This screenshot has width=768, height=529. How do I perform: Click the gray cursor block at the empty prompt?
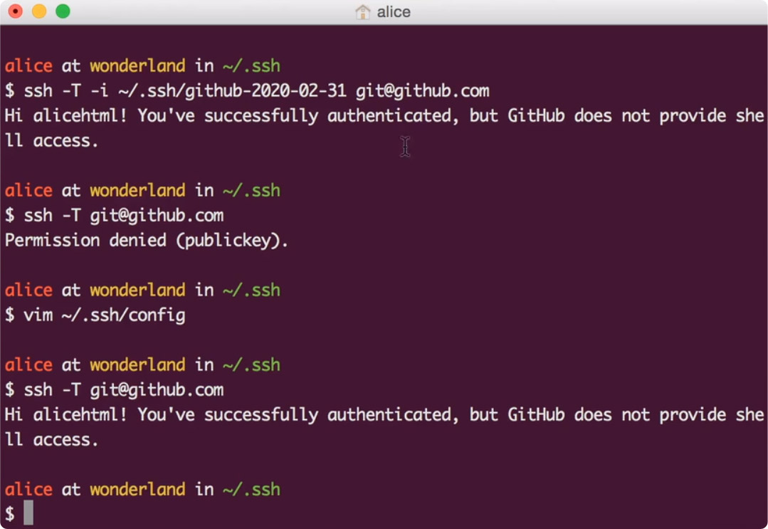(28, 513)
